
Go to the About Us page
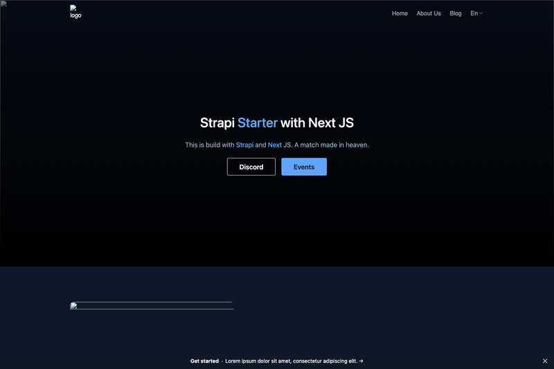429,13
